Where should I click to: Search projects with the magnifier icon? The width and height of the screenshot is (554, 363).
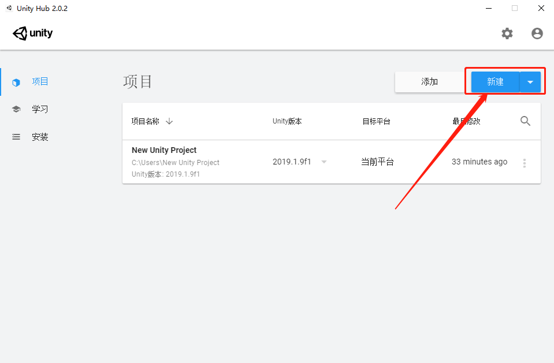click(x=525, y=121)
